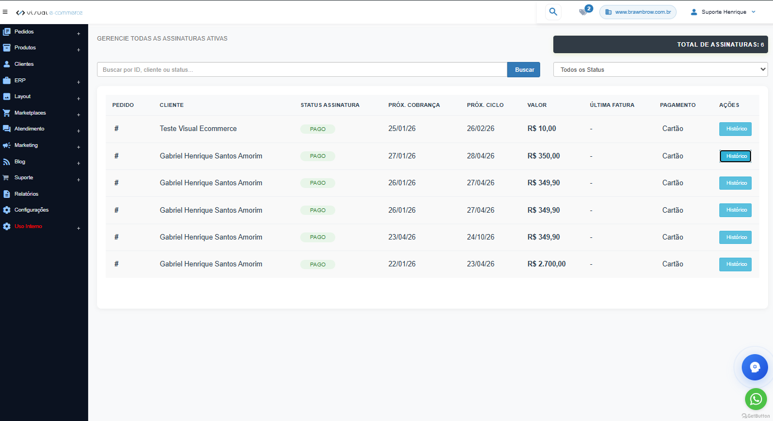Click the Relatórios document icon in sidebar

7,194
